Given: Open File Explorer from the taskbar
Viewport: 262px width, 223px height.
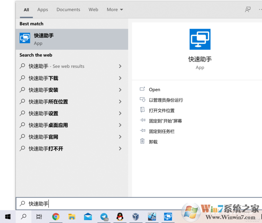Looking at the screenshot, I should [x=72, y=216].
